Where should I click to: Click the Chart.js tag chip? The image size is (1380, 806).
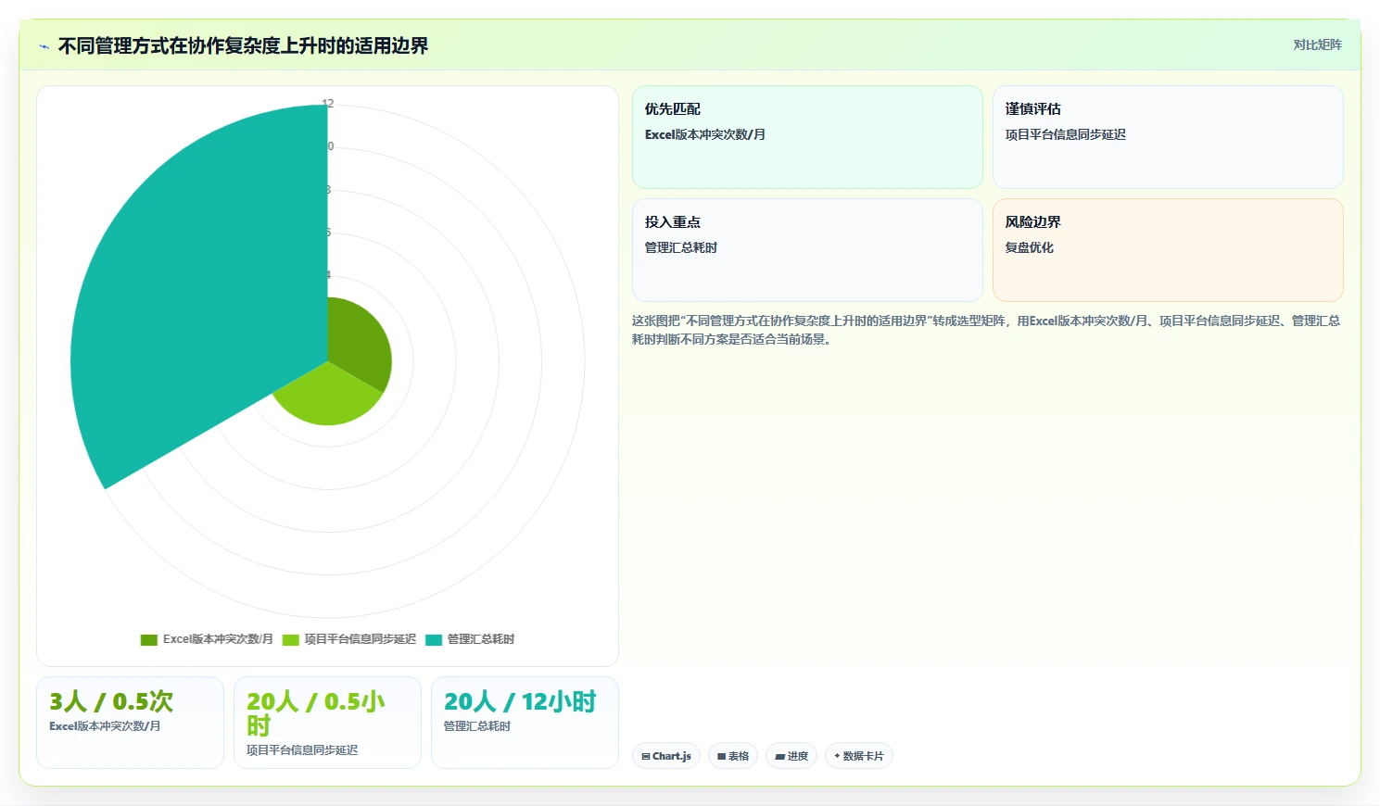coord(667,756)
